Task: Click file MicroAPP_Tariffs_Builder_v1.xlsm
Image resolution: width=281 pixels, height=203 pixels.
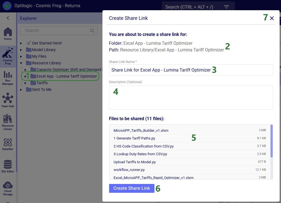Action: click(141, 130)
